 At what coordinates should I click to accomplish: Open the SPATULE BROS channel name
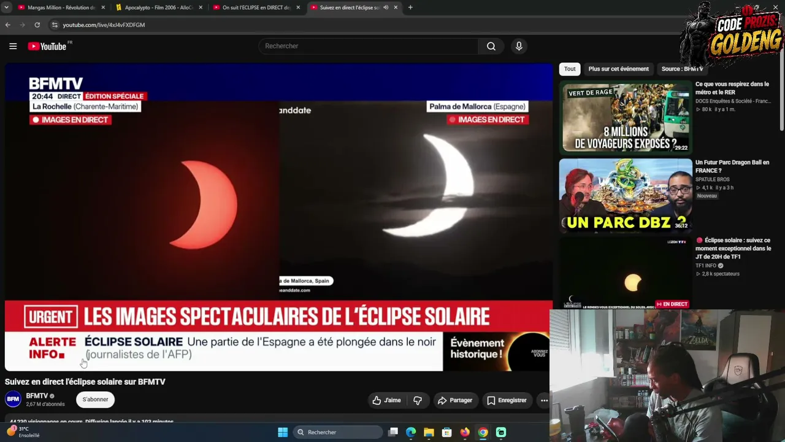tap(713, 179)
